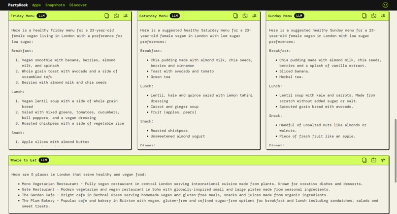Open Sunday Menu widget edit settings
Image resolution: width=397 pixels, height=214 pixels.
click(x=383, y=16)
